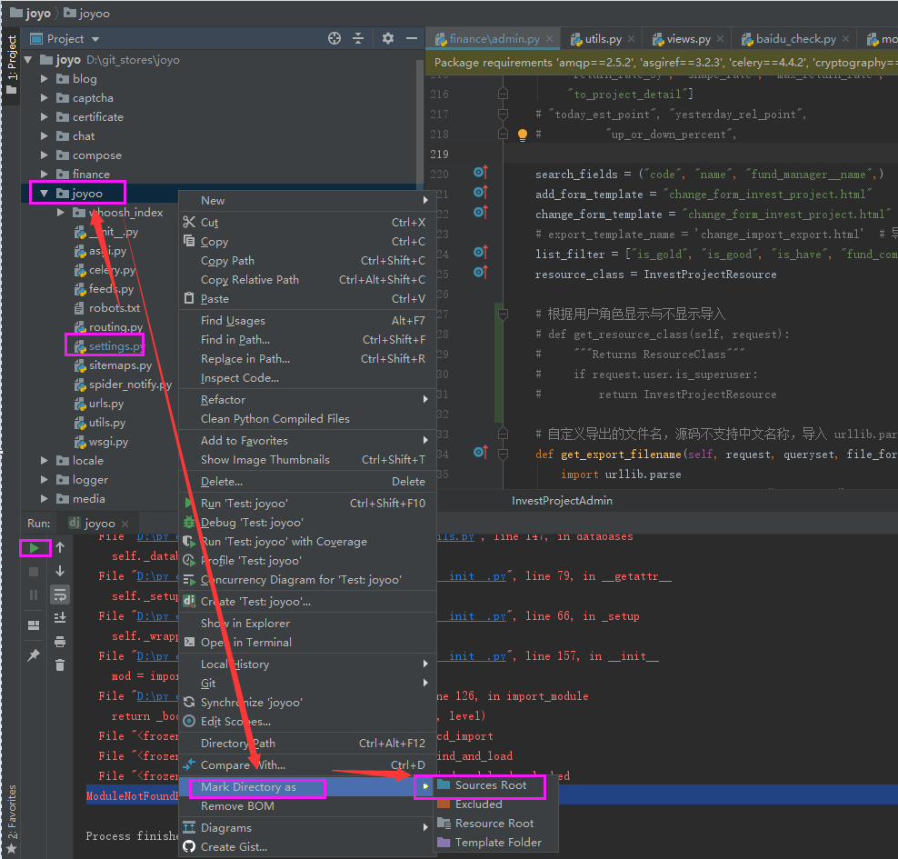Open Project panel settings with the gear icon
898x859 pixels.
click(388, 38)
